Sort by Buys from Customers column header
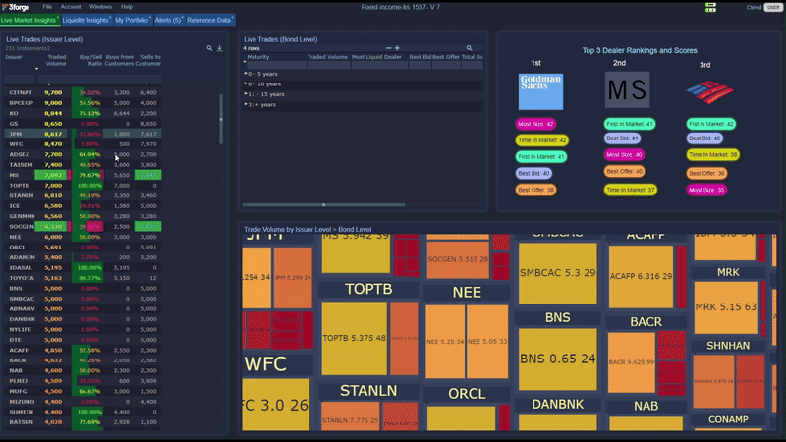The width and height of the screenshot is (786, 442). click(119, 60)
